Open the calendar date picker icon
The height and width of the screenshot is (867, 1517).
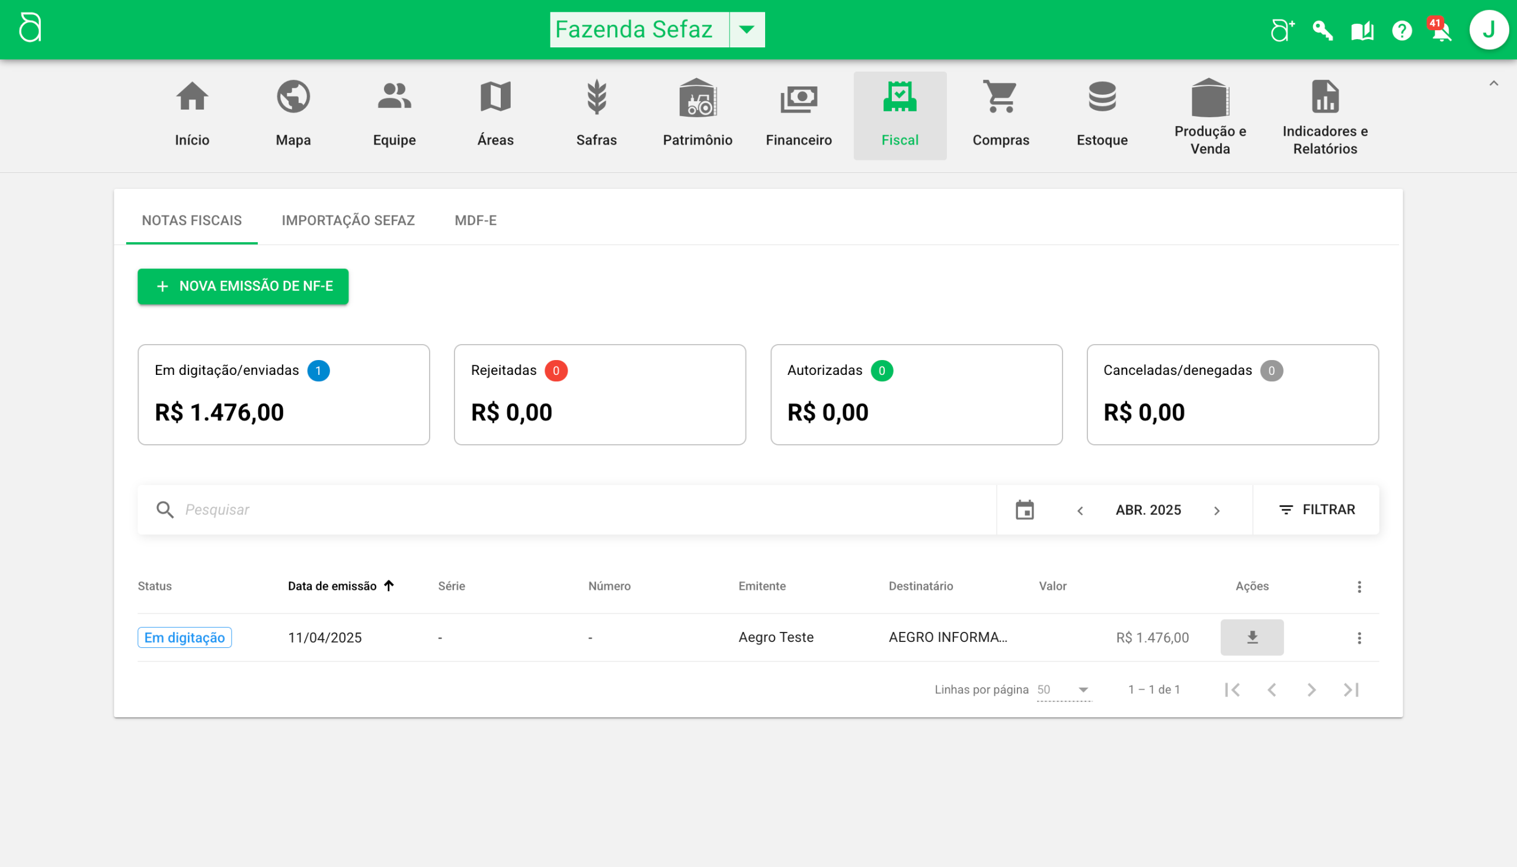coord(1024,510)
